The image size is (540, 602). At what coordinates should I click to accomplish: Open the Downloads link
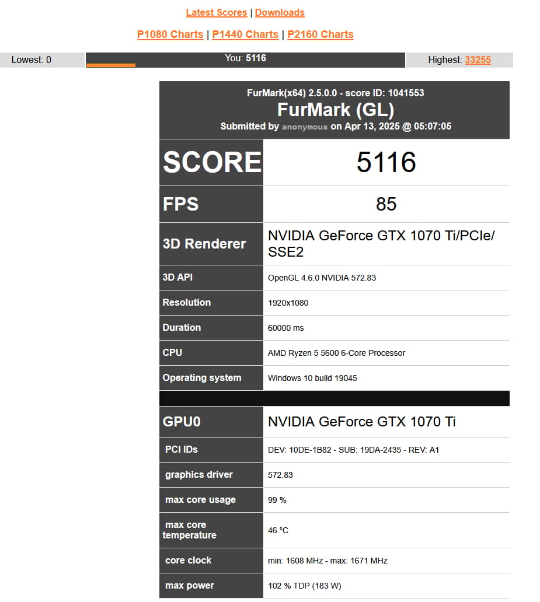pyautogui.click(x=280, y=13)
